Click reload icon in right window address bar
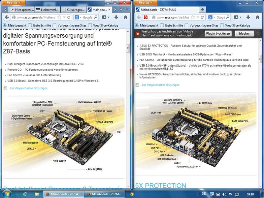 (x=202, y=17)
